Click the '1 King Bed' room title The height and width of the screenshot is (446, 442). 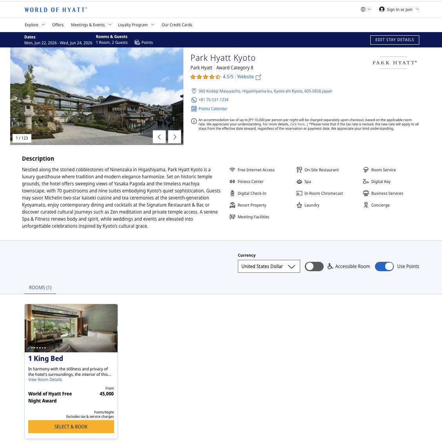click(45, 359)
